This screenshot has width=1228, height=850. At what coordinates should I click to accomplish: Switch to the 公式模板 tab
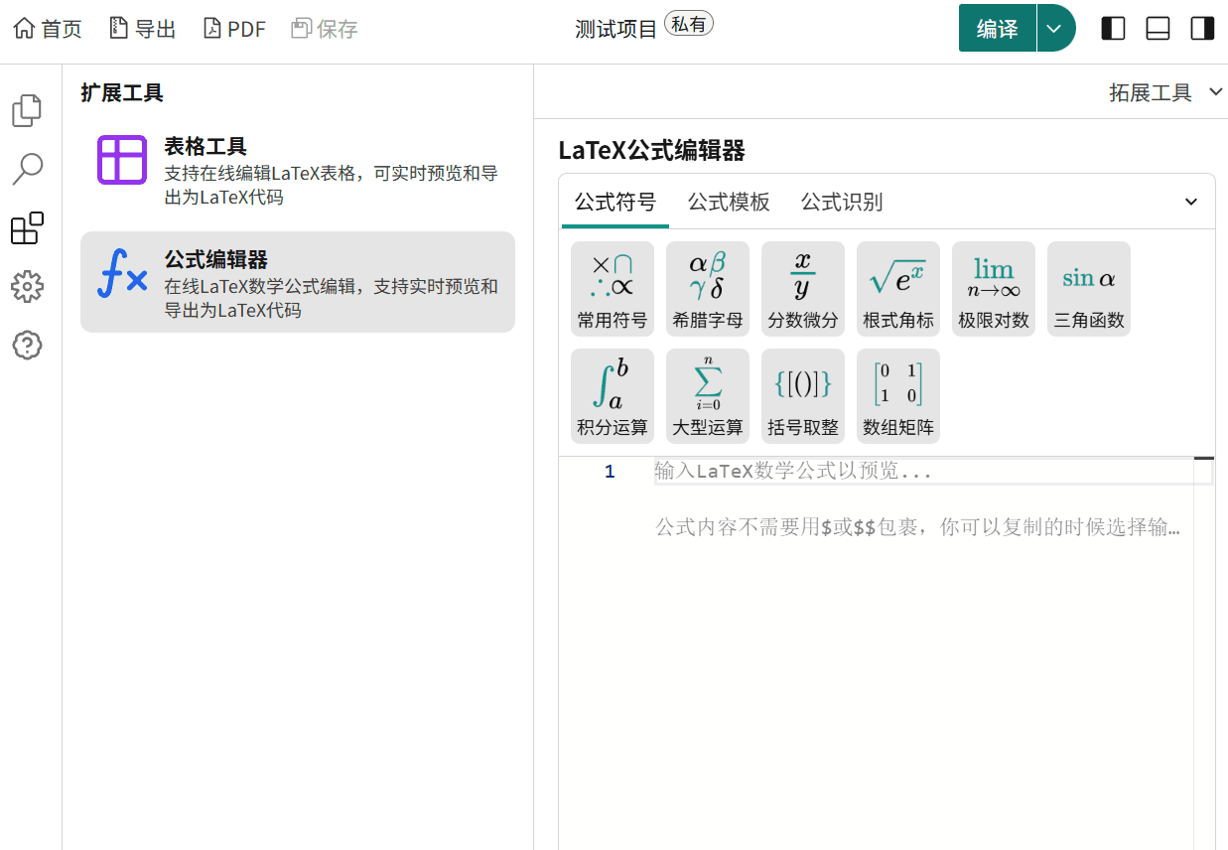click(729, 202)
